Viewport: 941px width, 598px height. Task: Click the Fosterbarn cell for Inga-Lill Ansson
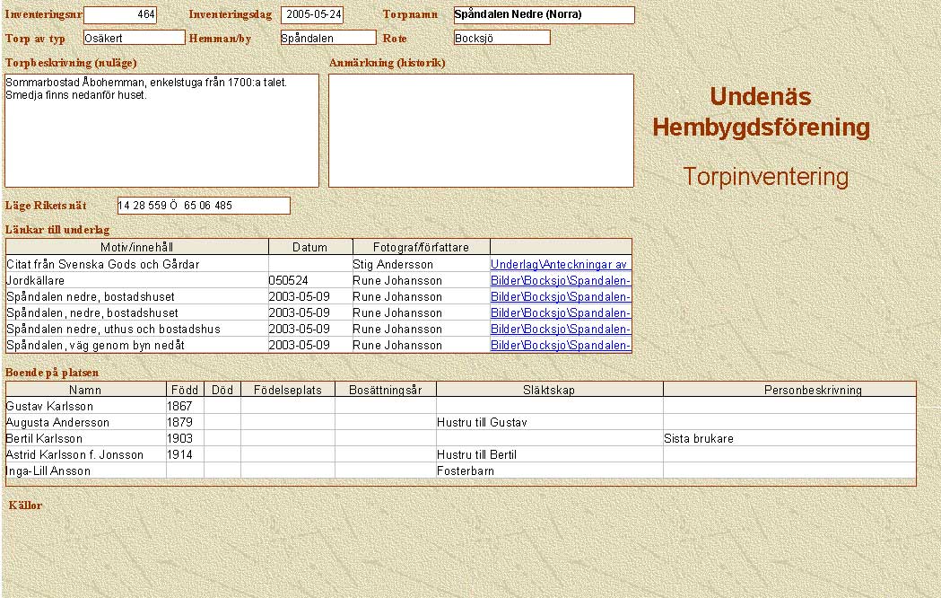tap(549, 471)
